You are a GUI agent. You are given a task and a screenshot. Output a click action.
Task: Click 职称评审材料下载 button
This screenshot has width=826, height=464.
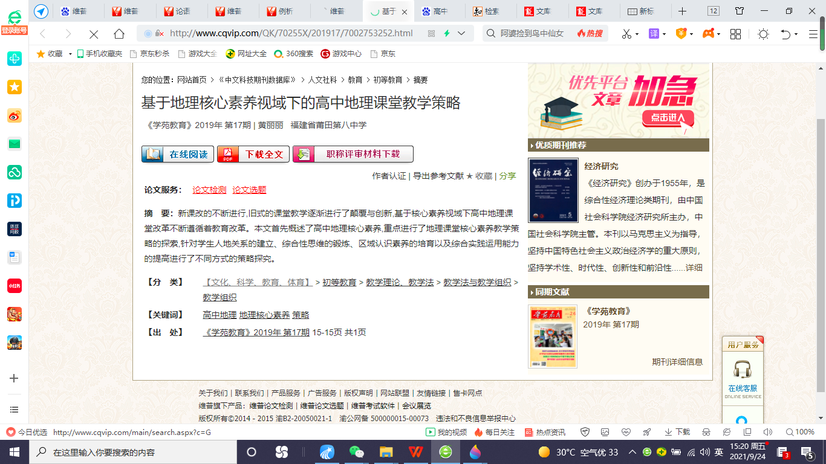[353, 154]
